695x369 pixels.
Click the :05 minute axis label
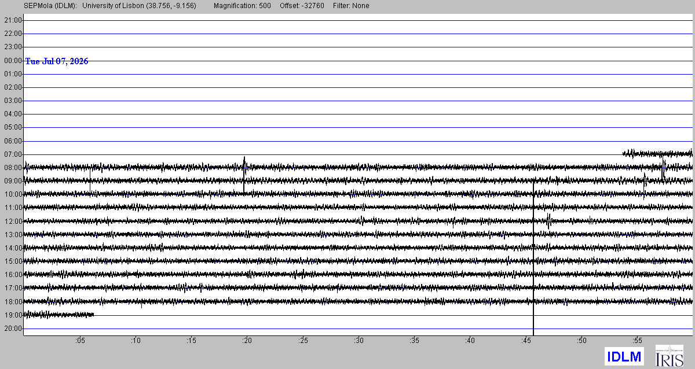79,340
